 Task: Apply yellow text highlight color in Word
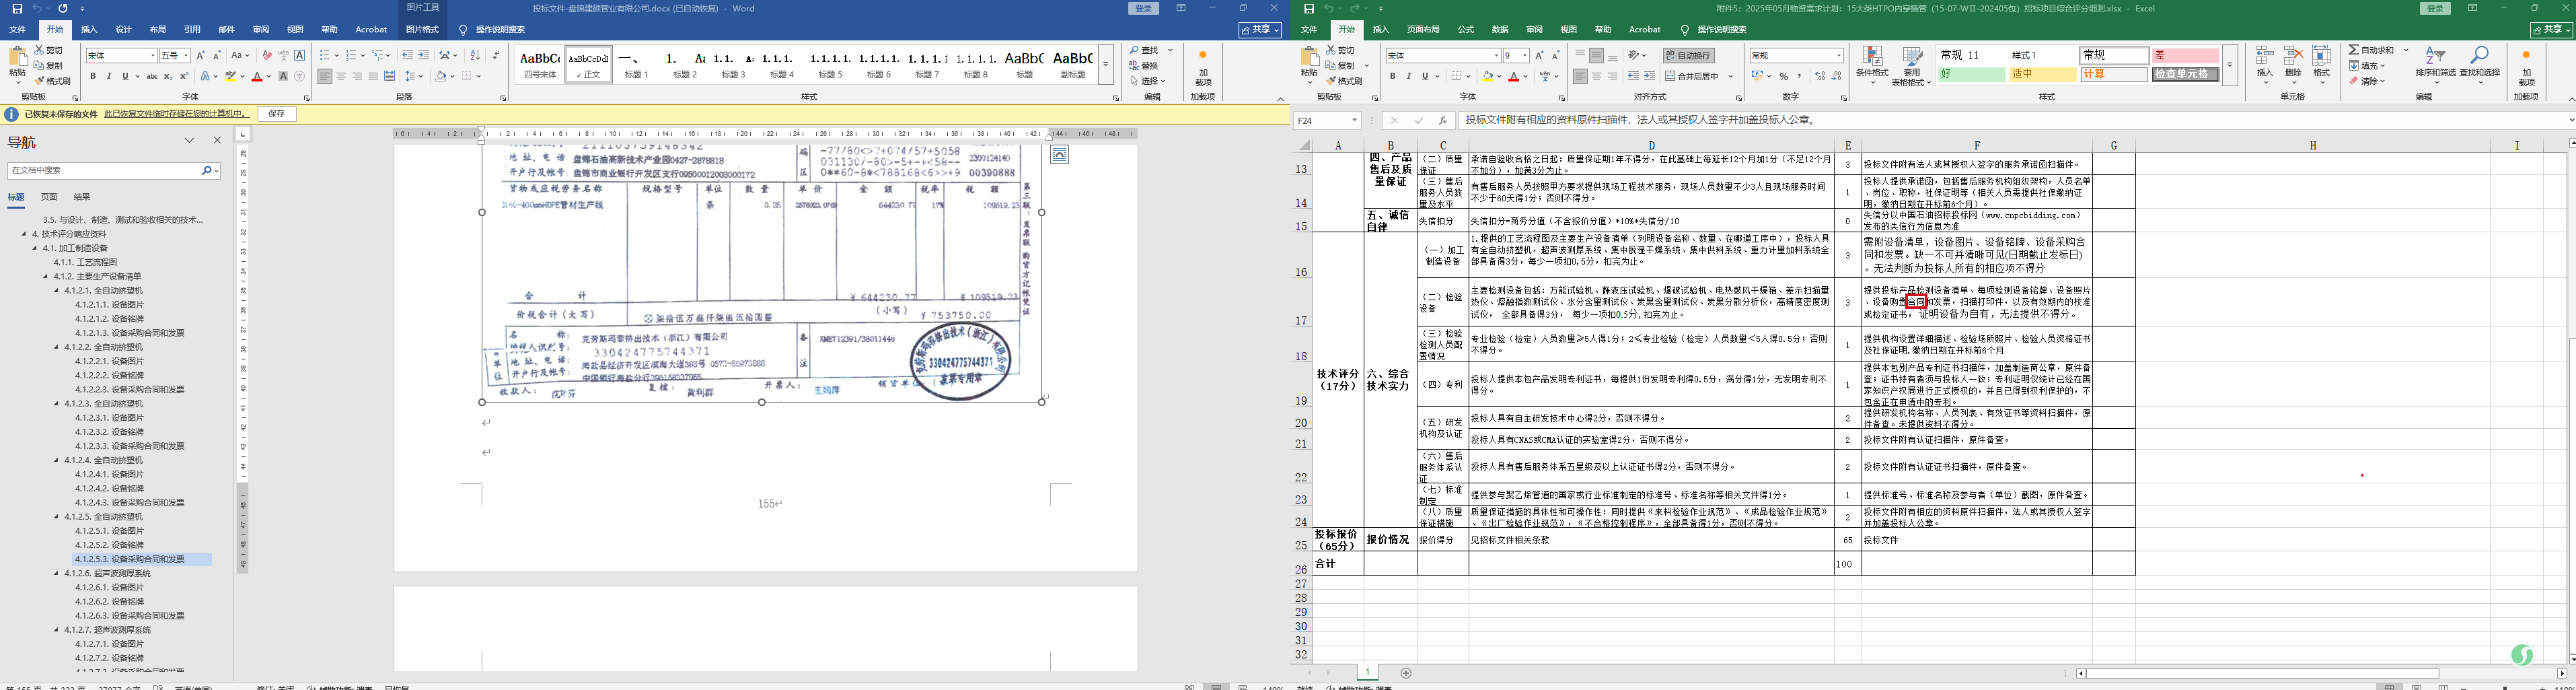tap(230, 76)
